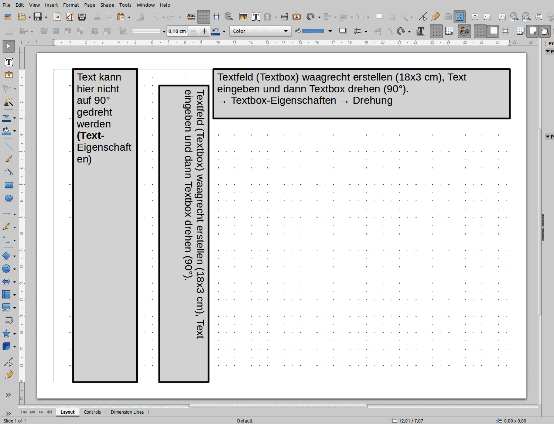Click the Print icon in toolbar
Screen dimensions: 554x424
click(82, 17)
